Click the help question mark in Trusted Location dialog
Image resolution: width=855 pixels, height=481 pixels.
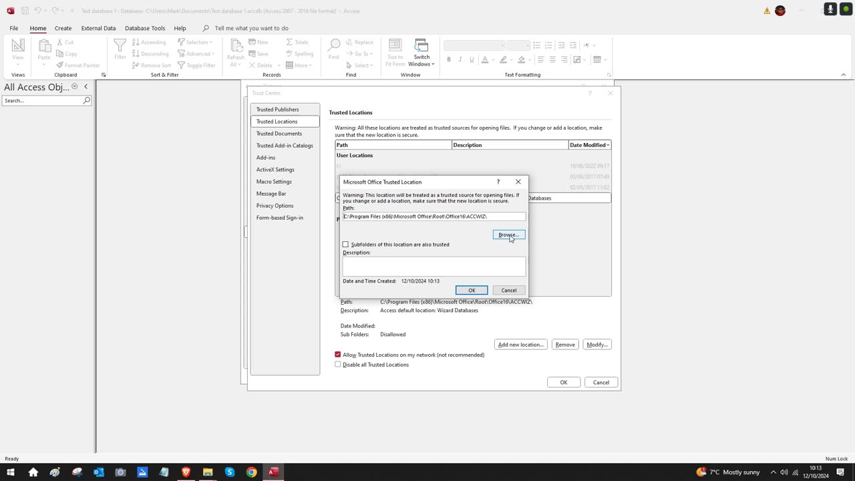coord(498,182)
